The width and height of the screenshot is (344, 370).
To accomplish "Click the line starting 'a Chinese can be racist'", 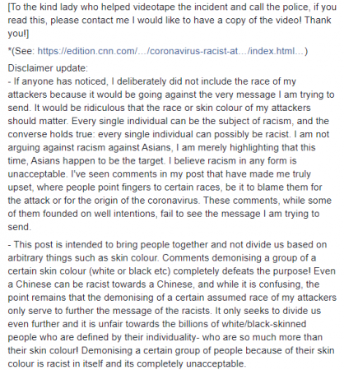I will pyautogui.click(x=164, y=284).
